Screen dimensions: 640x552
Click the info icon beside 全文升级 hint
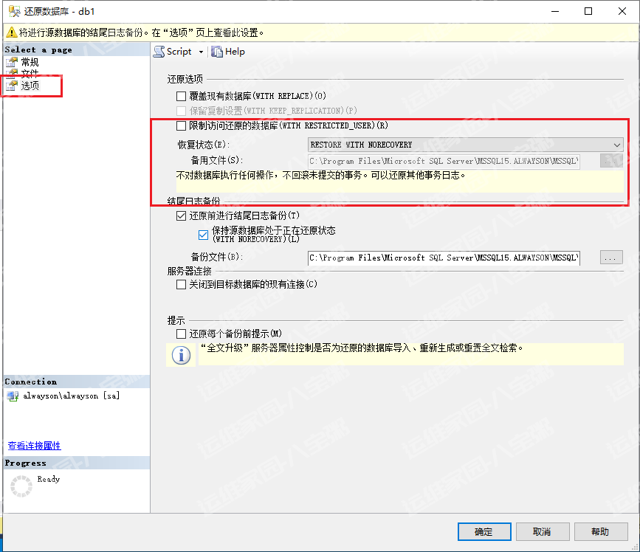181,354
